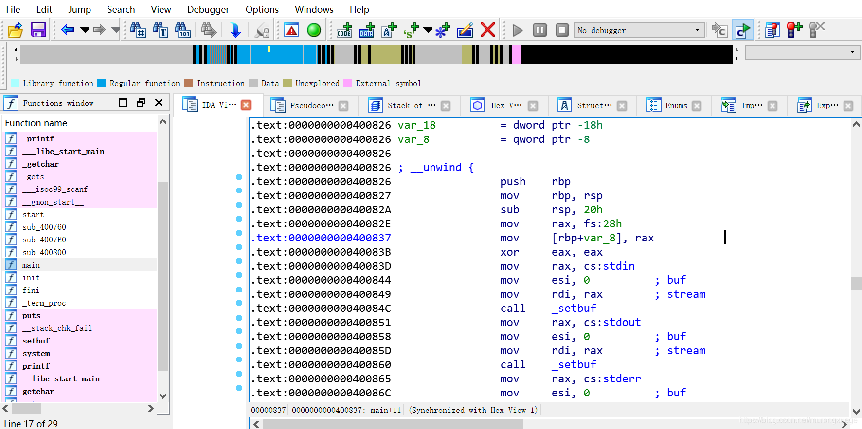Screen dimensions: 862x429
Task: Toggle breakpoint dot at address 400837
Action: click(x=239, y=233)
